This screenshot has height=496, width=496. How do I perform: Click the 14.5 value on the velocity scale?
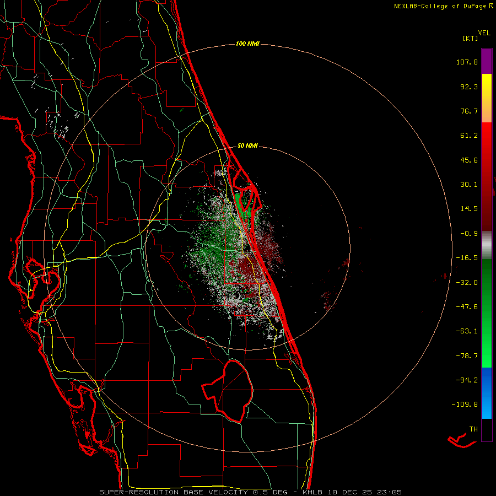click(x=469, y=209)
